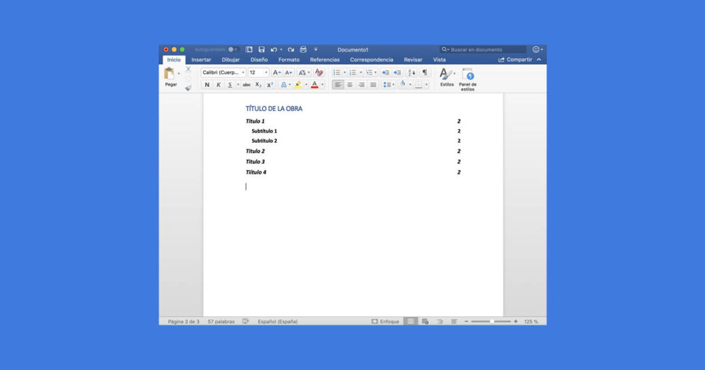Switch to the Inicio tab
The width and height of the screenshot is (705, 370).
pyautogui.click(x=174, y=60)
